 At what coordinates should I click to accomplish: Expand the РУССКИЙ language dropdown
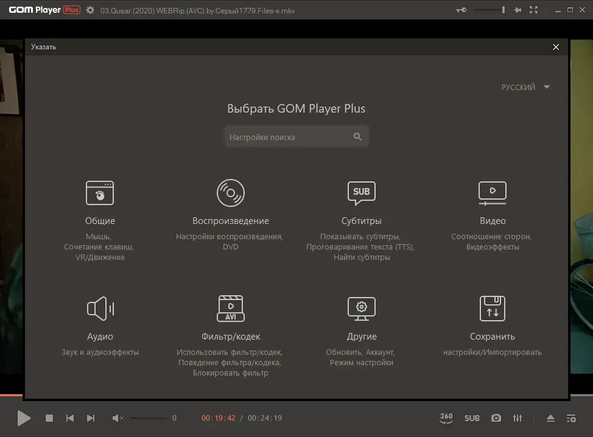(x=525, y=87)
